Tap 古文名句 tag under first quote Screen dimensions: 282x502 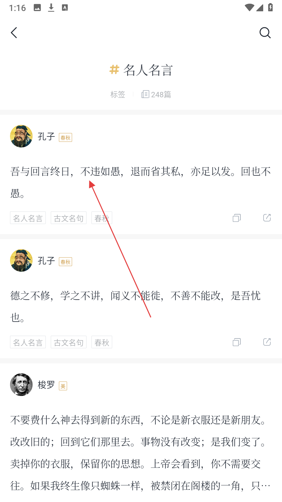point(69,218)
